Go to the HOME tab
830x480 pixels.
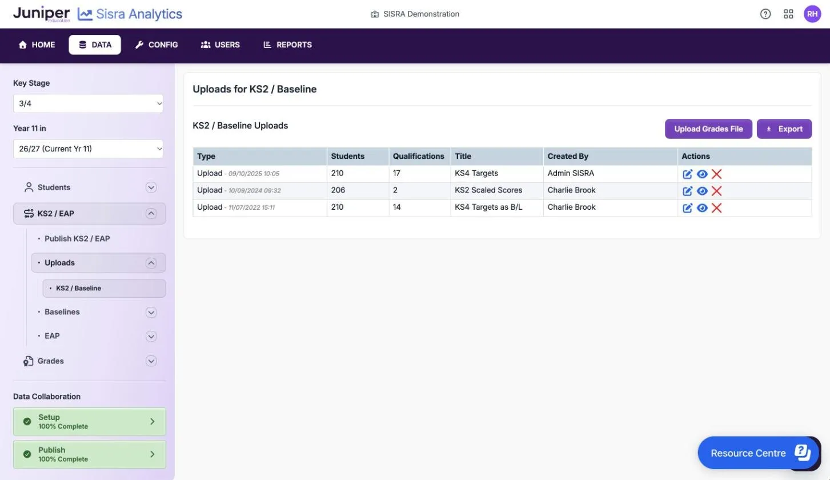(x=37, y=45)
